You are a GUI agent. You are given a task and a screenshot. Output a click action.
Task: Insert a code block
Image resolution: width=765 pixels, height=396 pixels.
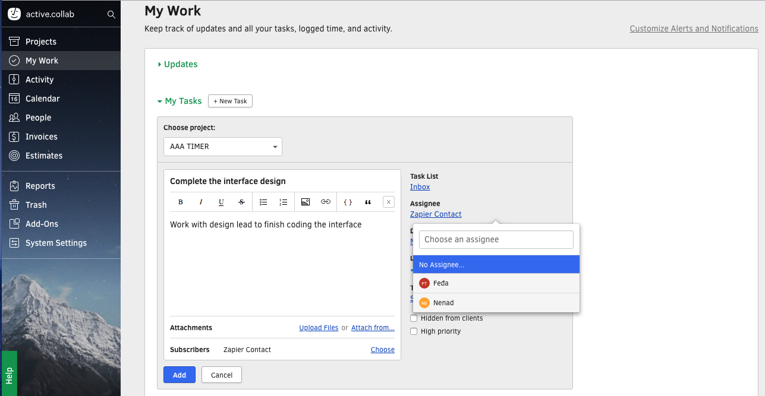[347, 202]
